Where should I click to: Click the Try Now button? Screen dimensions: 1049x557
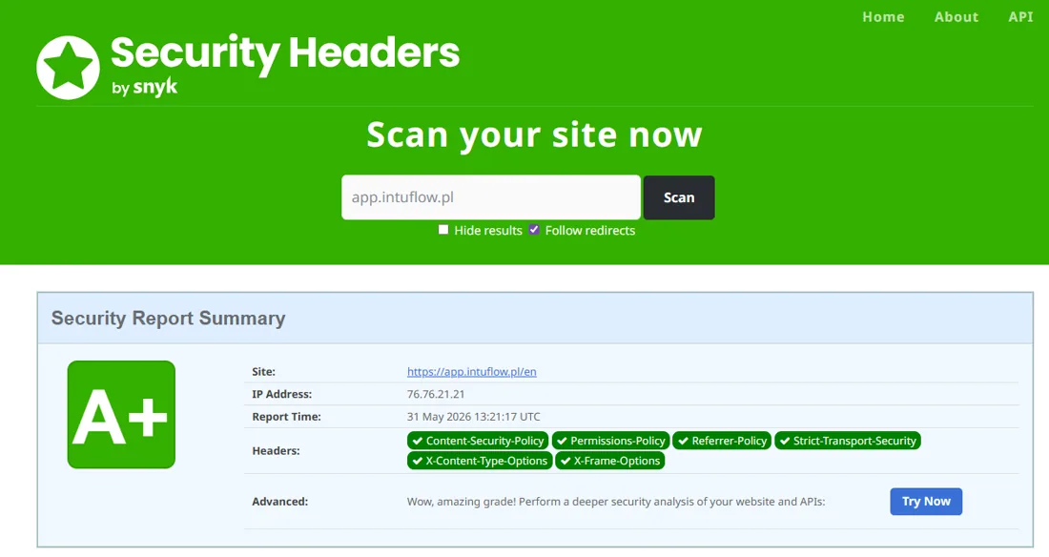coord(926,502)
